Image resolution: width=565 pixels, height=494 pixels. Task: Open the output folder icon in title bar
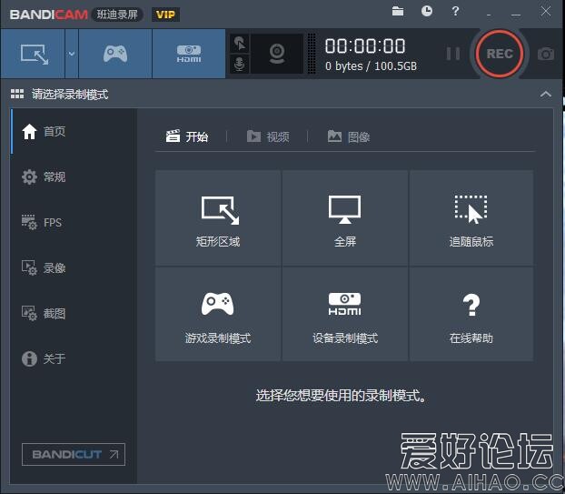398,11
